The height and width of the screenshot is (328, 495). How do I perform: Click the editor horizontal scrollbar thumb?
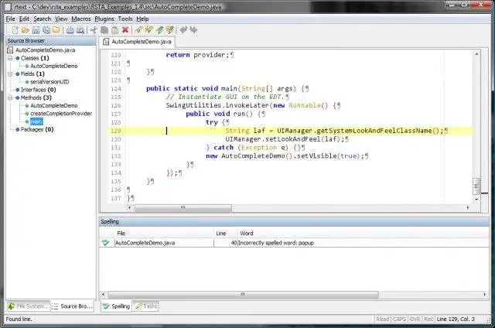coord(183,208)
